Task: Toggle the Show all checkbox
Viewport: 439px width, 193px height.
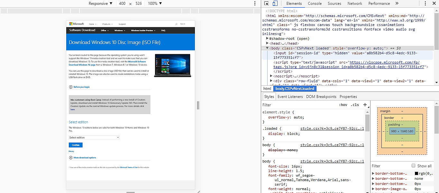Action: point(414,166)
